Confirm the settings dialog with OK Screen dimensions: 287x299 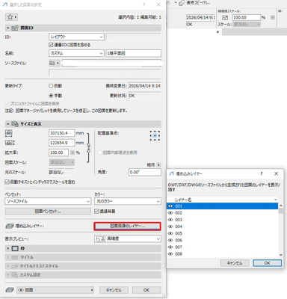click(x=146, y=290)
